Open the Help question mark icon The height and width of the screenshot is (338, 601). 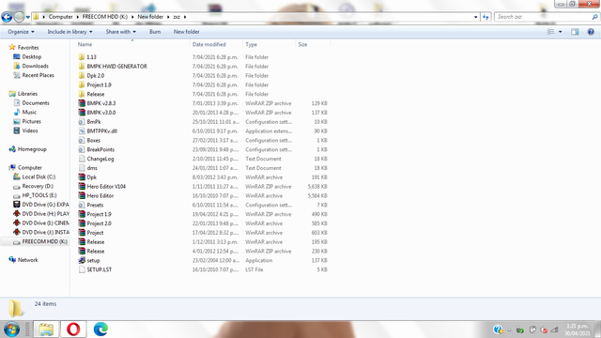click(591, 32)
